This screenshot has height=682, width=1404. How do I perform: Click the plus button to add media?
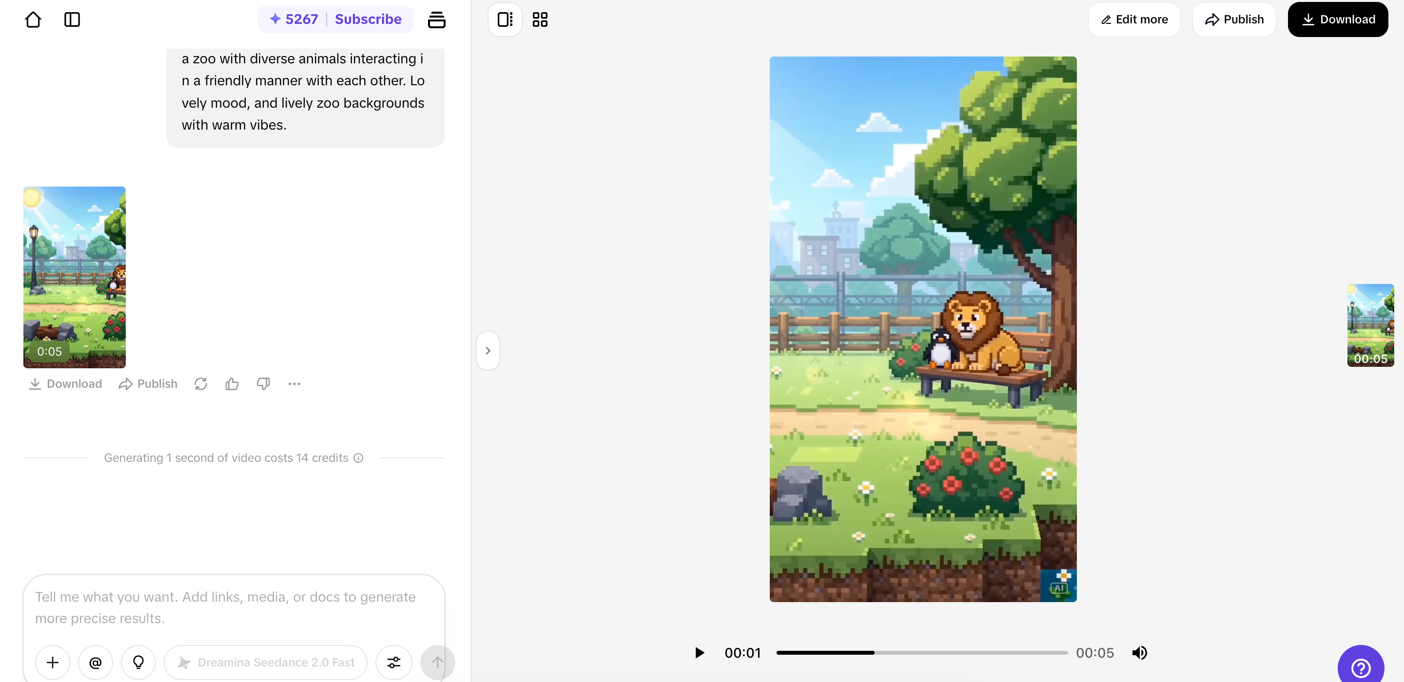[x=53, y=663]
